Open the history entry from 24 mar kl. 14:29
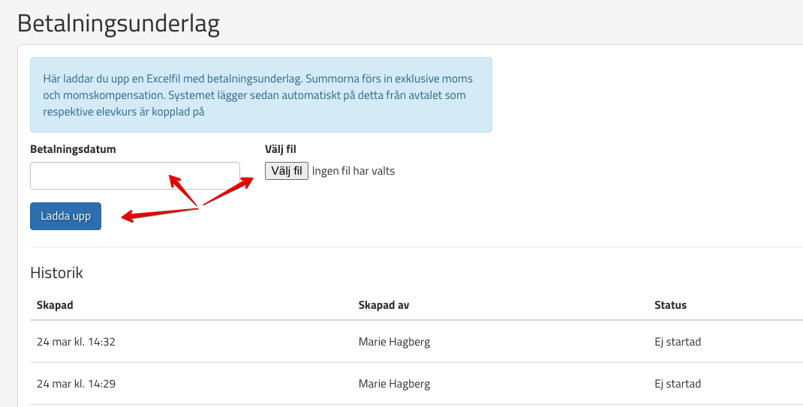The image size is (803, 407). click(x=76, y=384)
